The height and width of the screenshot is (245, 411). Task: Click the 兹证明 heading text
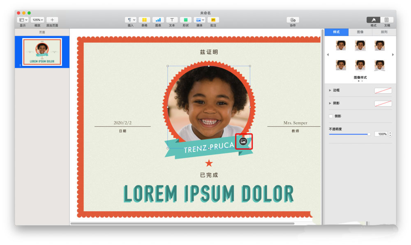pos(209,52)
